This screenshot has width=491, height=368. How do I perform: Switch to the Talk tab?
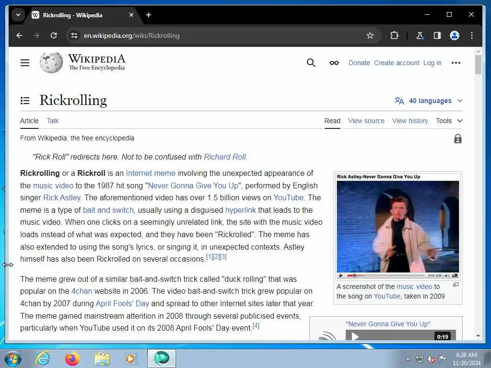point(53,121)
